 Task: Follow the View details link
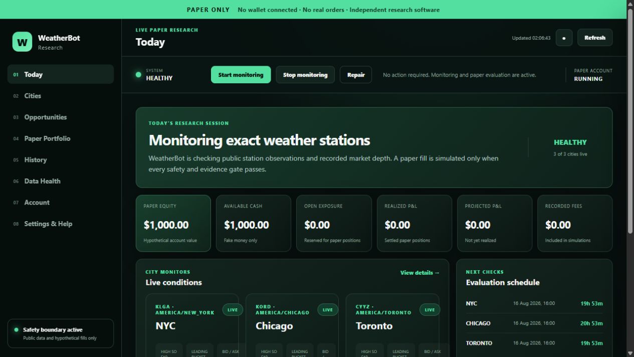click(420, 273)
